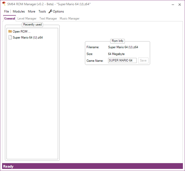185x171 pixels.
Task: Click the Filename value in Rom Info
Action: pos(123,47)
